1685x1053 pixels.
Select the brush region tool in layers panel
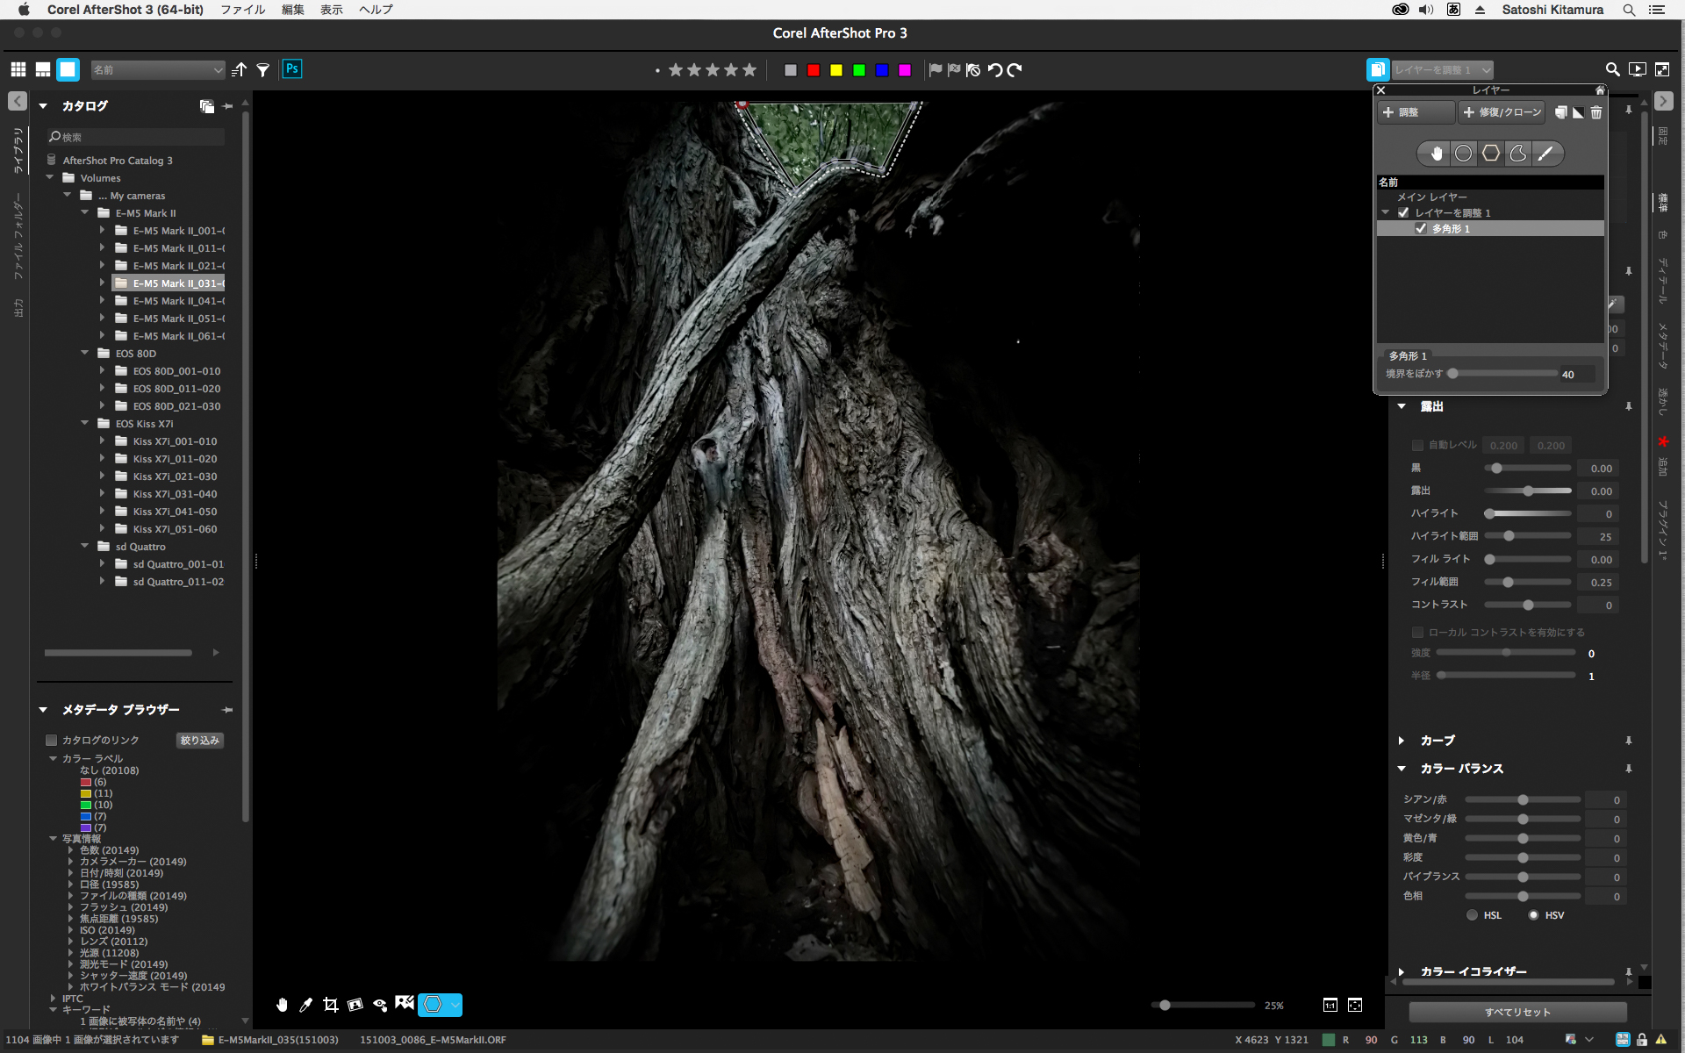click(1545, 154)
